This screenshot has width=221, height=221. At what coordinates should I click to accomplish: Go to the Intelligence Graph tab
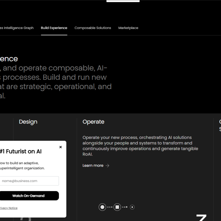click(17, 28)
